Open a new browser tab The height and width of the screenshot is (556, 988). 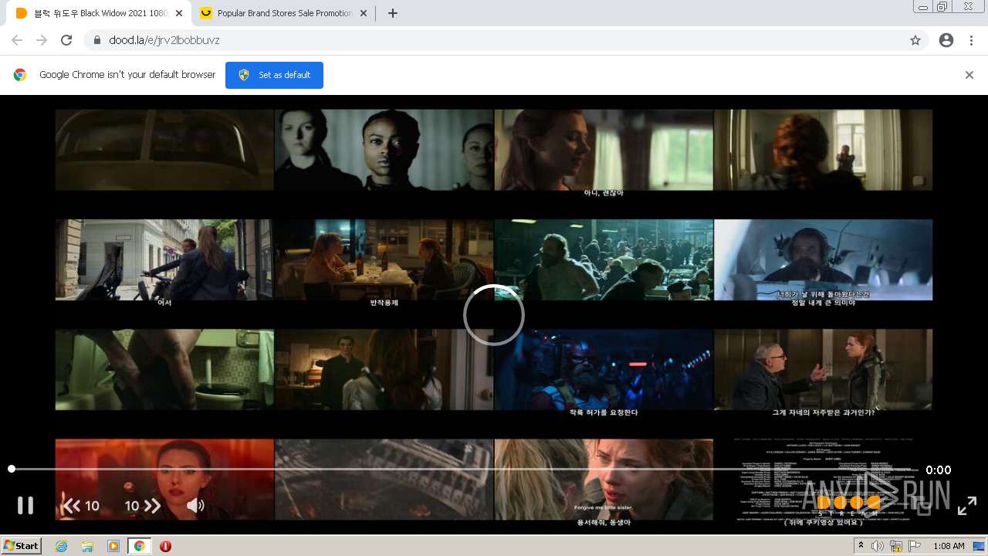point(392,13)
